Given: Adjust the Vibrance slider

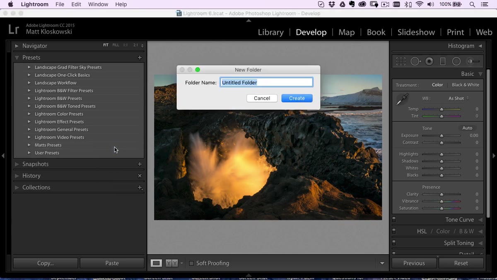Looking at the screenshot, I should tap(442, 201).
